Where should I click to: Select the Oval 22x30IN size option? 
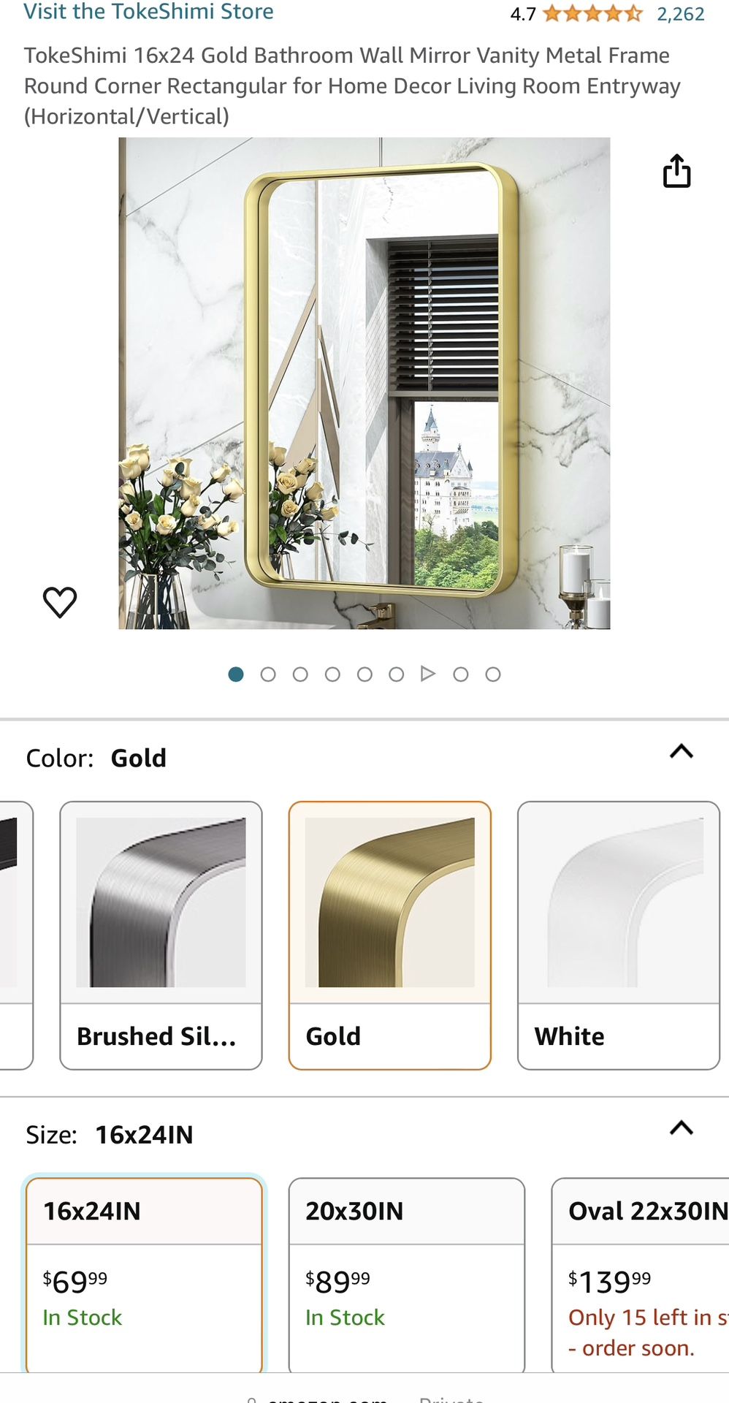[641, 1275]
